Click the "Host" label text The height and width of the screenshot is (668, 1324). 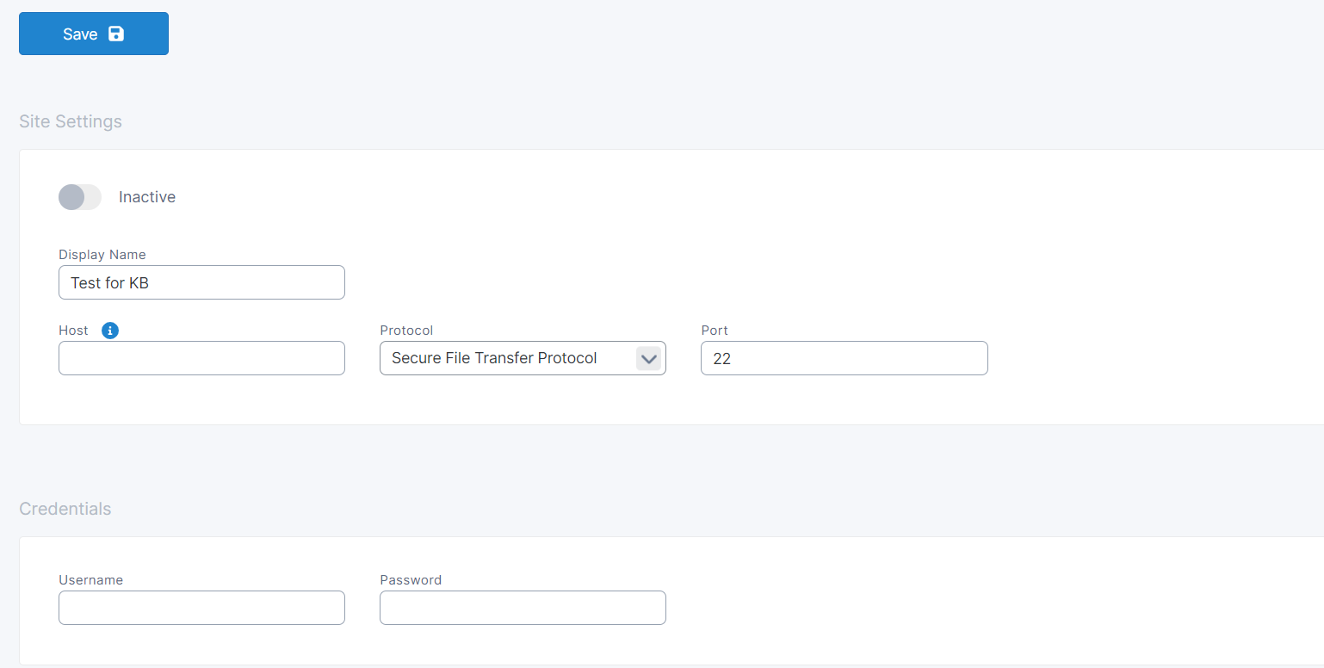pos(73,331)
